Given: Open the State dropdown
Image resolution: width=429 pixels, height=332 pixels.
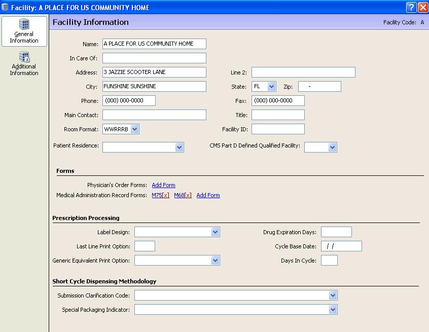Looking at the screenshot, I should click(271, 86).
